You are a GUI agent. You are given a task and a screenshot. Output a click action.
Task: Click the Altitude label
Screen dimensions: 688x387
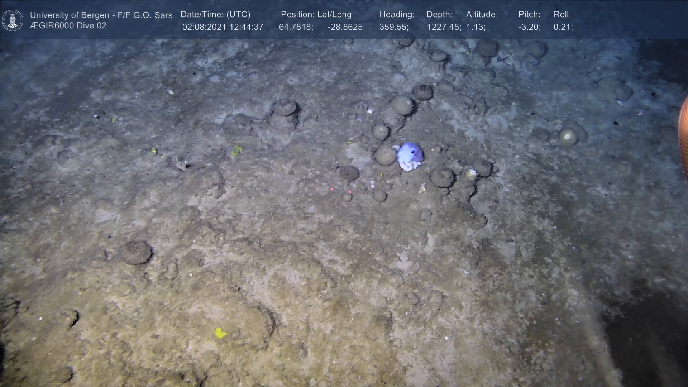tap(482, 15)
